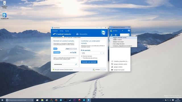182x102 pixels.
Task: Click the green connection status indicator
Action: [x=53, y=70]
